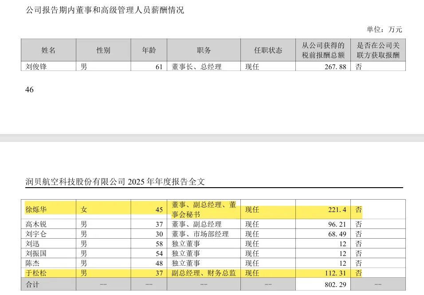Click the page header 润贝航空科技股份有限公司 2025 年年度报告全文

115,181
